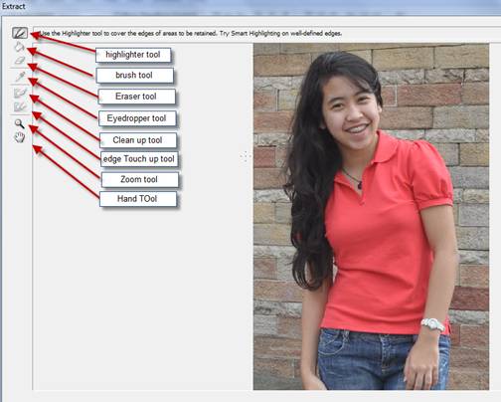Click the Extract dialog title bar
501x402 pixels.
click(250, 7)
